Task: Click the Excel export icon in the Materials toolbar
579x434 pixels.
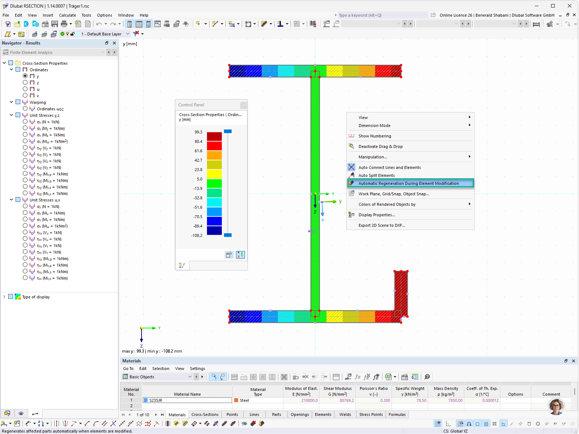Action: (x=388, y=377)
